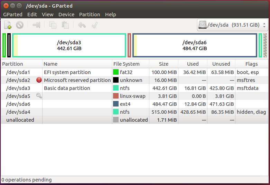
Task: Click the 16.00 MiB size cell
Action: [166, 80]
